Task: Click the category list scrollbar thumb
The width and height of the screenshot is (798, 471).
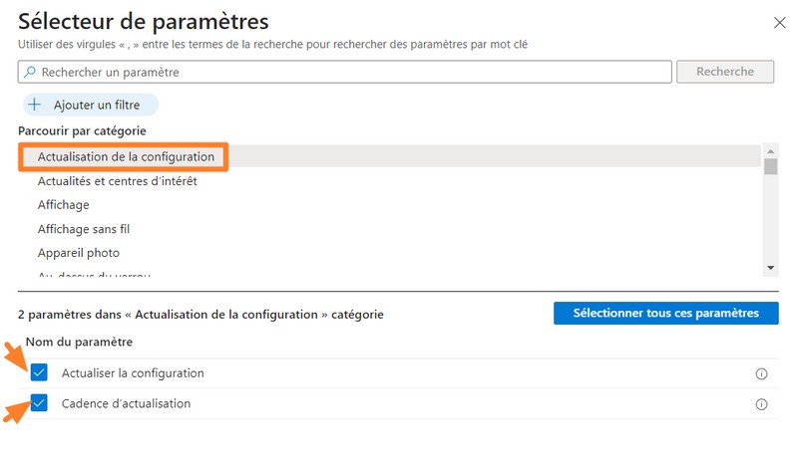Action: pyautogui.click(x=770, y=166)
